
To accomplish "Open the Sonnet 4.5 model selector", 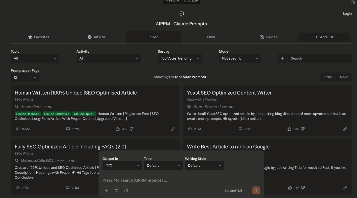I will coord(235,190).
